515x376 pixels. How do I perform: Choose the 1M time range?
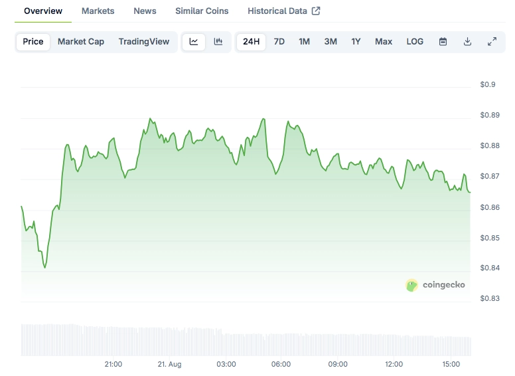click(x=304, y=42)
